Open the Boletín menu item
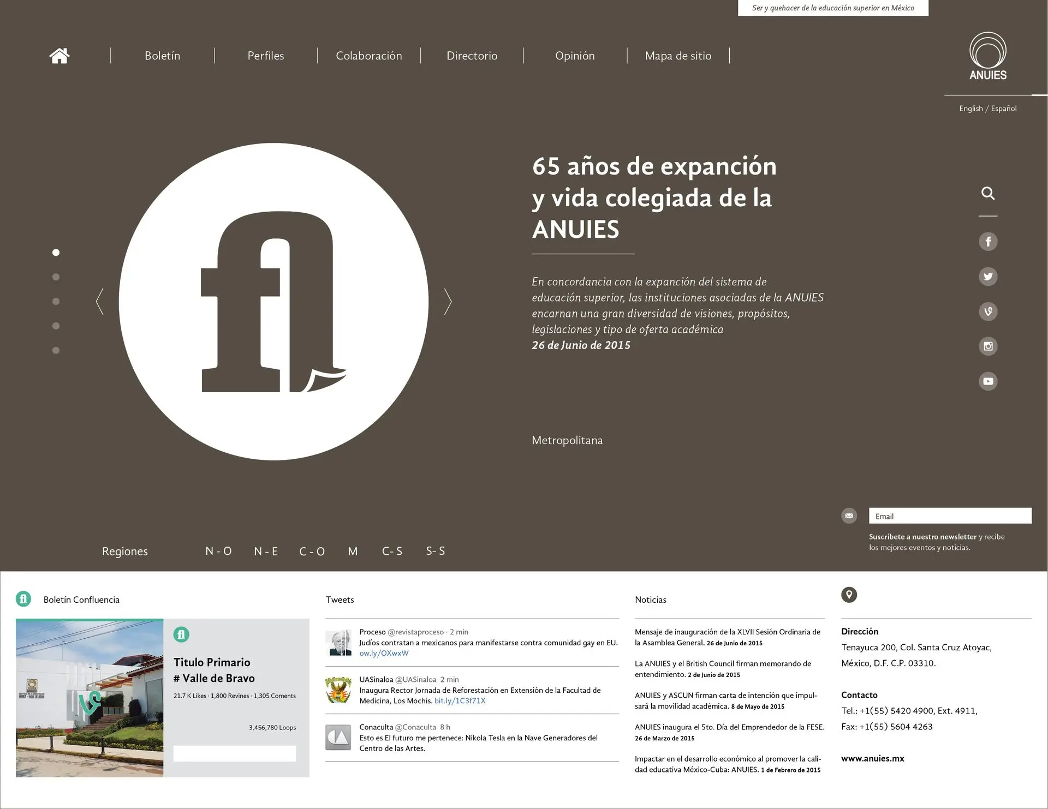The height and width of the screenshot is (809, 1048). point(162,56)
